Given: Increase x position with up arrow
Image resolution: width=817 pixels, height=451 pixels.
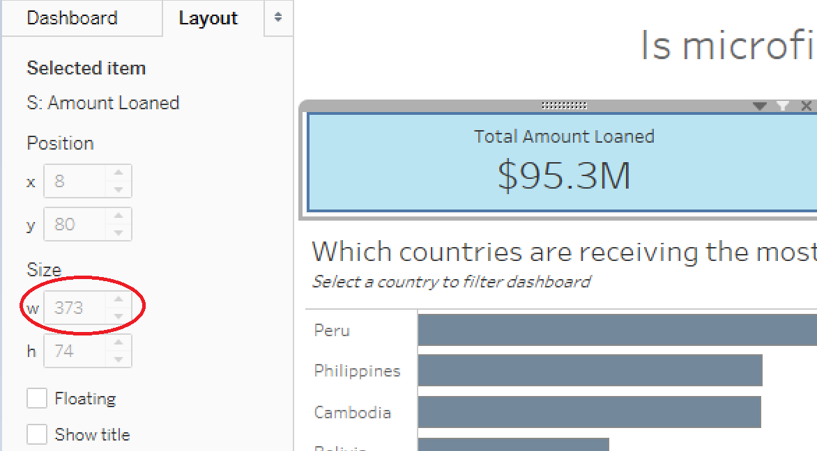Looking at the screenshot, I should coord(119,173).
